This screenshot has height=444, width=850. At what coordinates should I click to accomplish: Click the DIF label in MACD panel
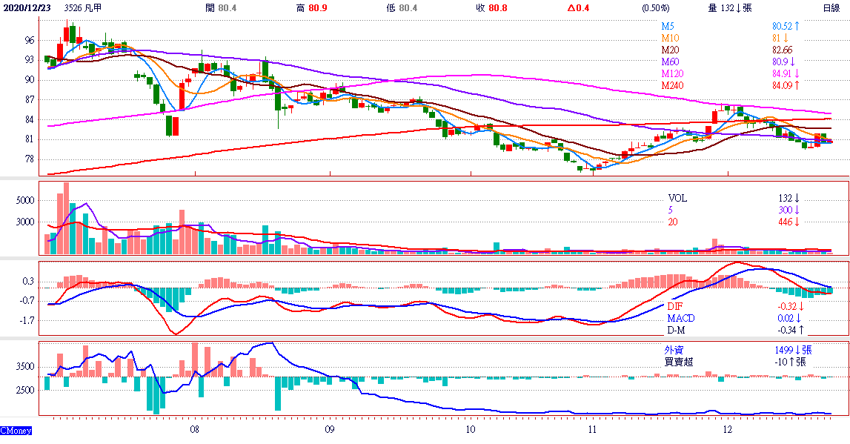pyautogui.click(x=676, y=306)
